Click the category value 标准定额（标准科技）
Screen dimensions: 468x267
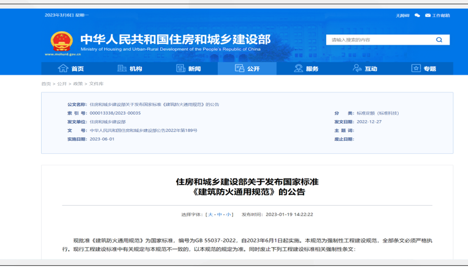click(378, 113)
